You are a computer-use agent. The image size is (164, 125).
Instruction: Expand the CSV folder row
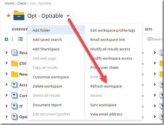pyautogui.click(x=7, y=63)
